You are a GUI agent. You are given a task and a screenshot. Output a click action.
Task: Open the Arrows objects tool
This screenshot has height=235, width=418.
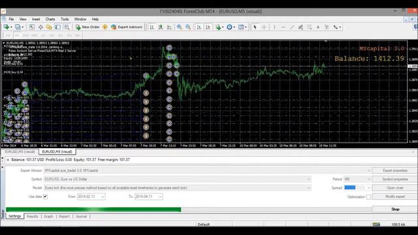point(336,27)
